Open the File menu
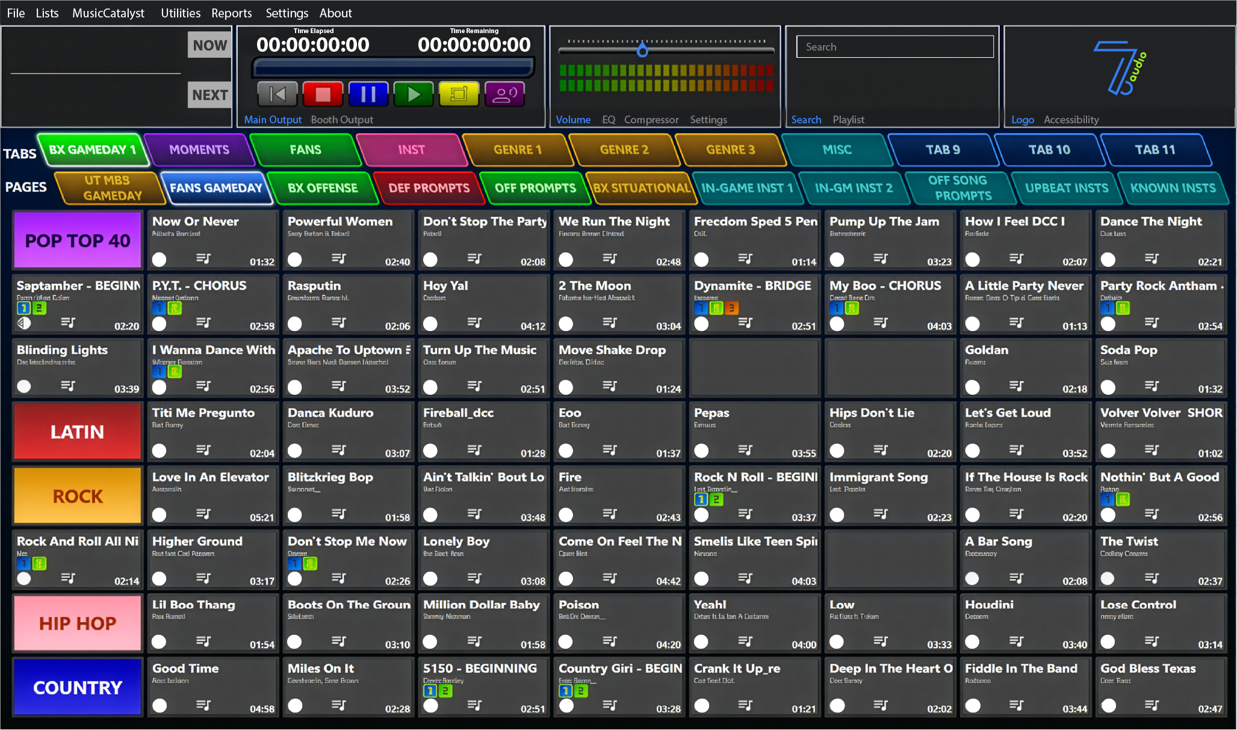The image size is (1237, 730). click(x=16, y=13)
